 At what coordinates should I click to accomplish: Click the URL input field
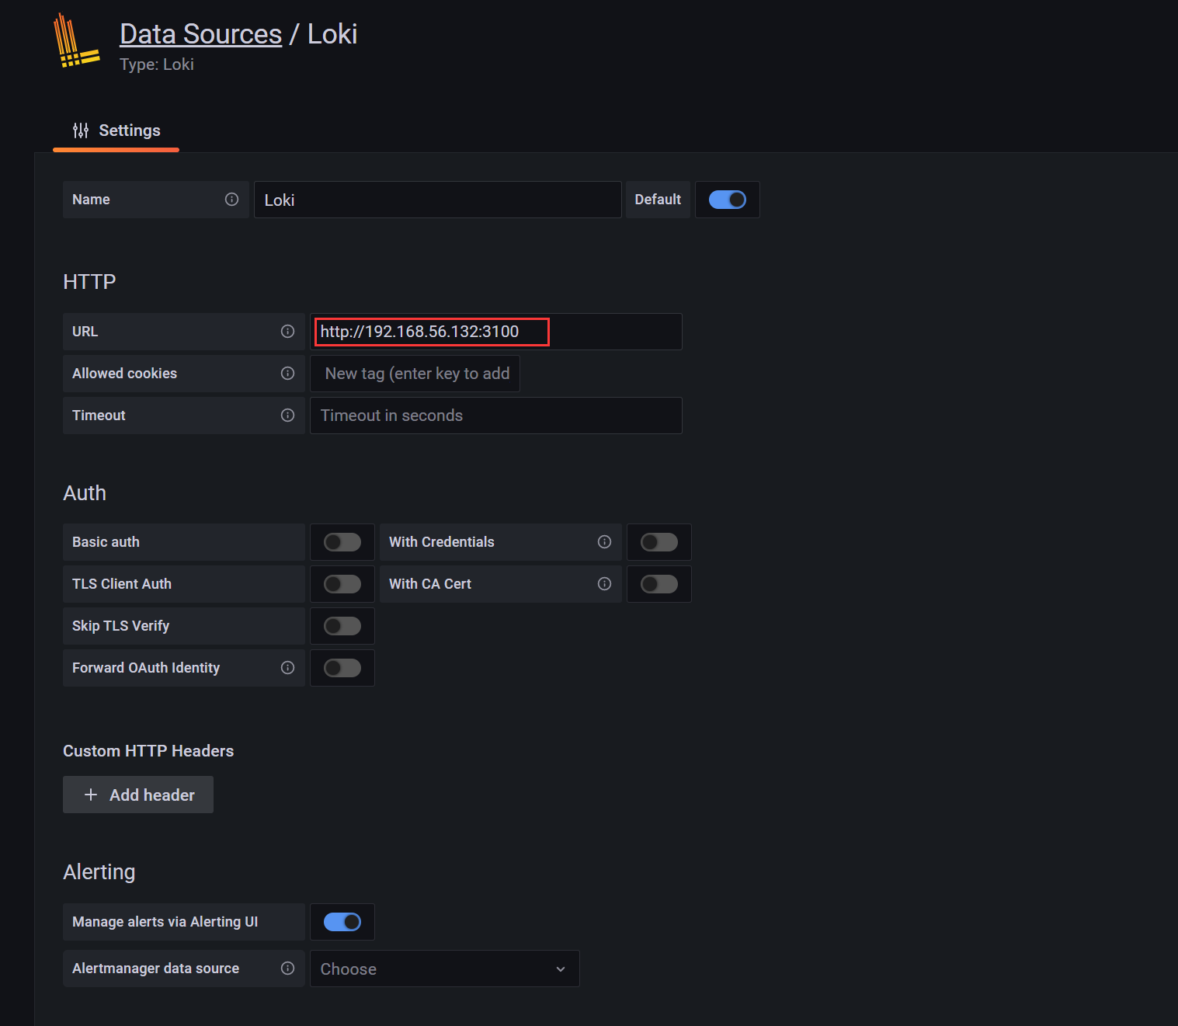pos(430,331)
